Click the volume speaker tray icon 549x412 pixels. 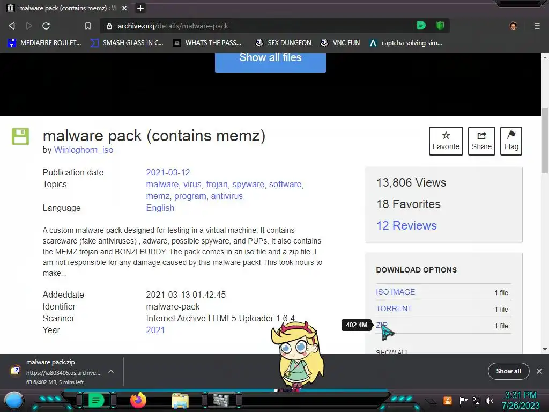coord(489,400)
